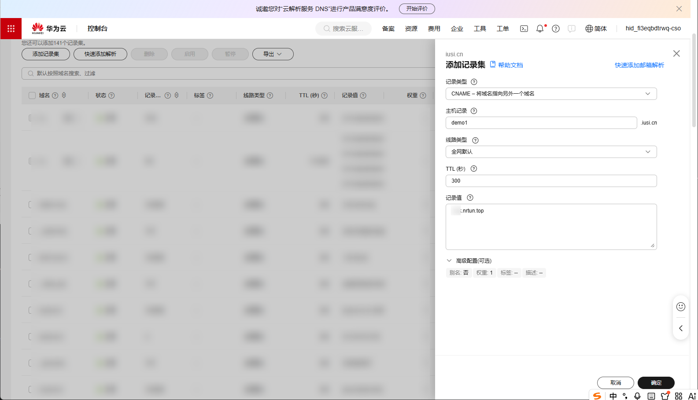The height and width of the screenshot is (400, 698).
Task: Click the Huawei Cloud logo
Action: coord(49,29)
